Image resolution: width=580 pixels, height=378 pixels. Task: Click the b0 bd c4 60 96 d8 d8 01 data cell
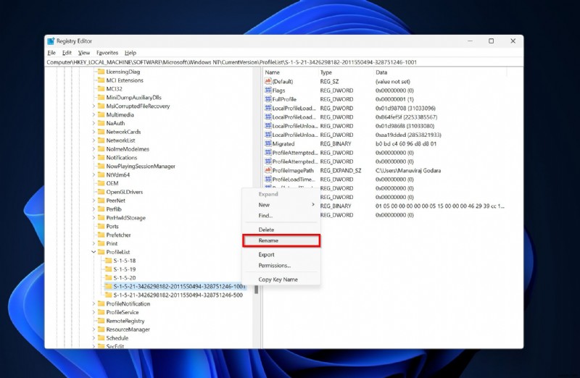tap(406, 143)
